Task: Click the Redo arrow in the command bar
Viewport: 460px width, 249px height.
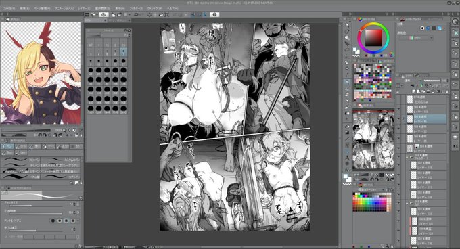Action: tap(141, 14)
